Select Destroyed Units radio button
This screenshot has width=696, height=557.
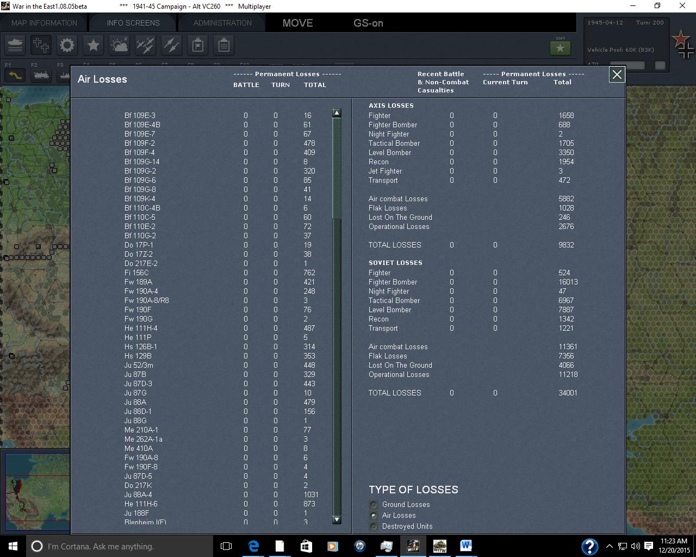click(374, 527)
